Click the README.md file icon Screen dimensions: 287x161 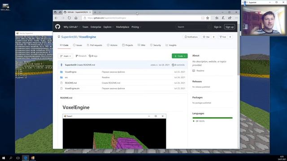coord(61,83)
